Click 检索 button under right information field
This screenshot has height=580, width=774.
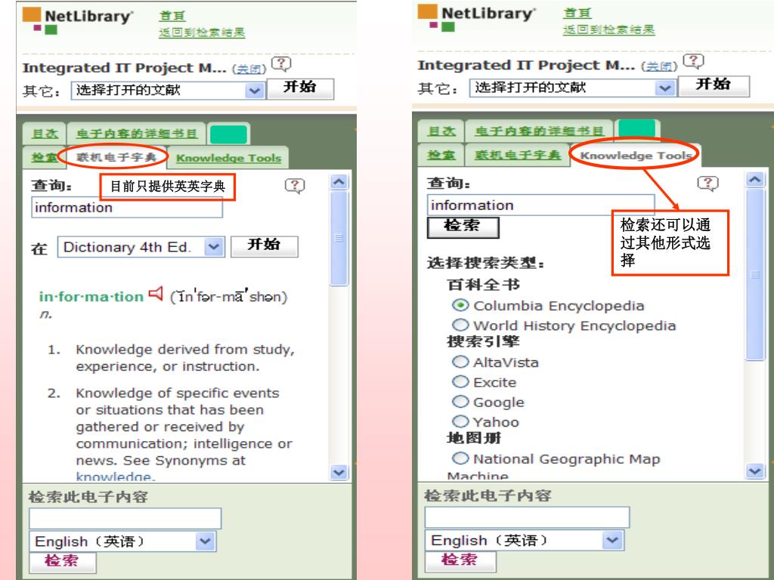463,227
